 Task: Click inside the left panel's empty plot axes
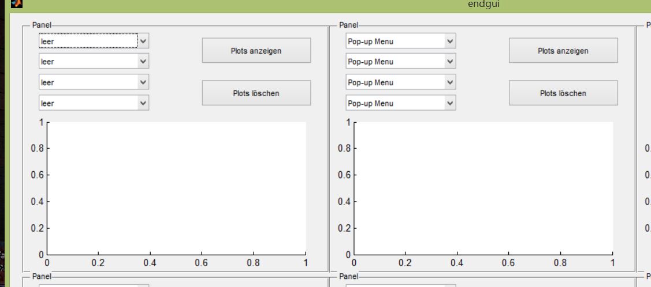click(x=176, y=188)
